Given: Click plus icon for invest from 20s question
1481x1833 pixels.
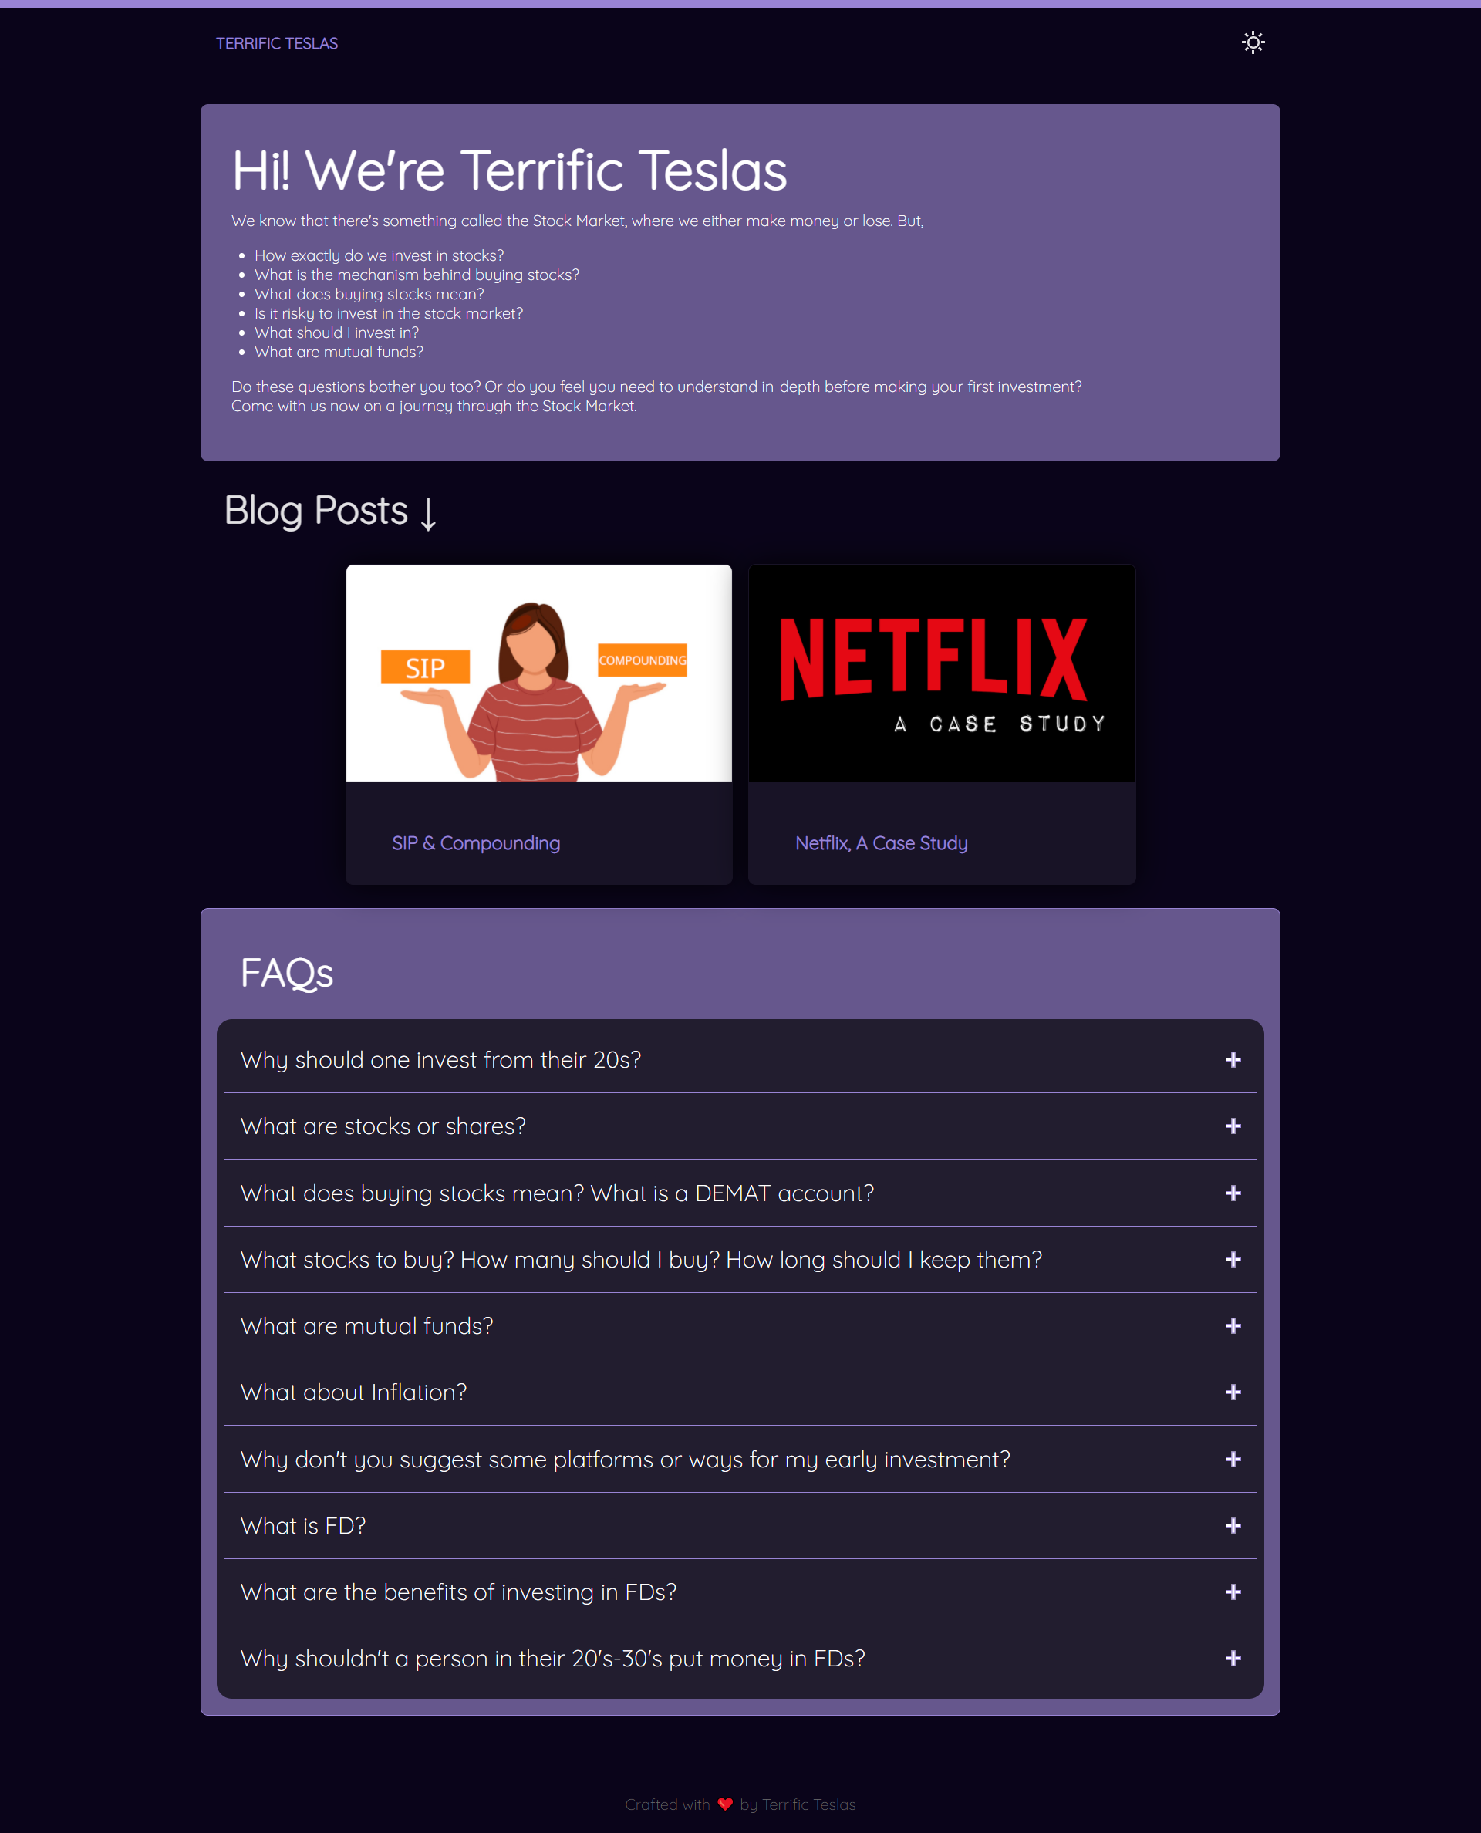Looking at the screenshot, I should [1233, 1060].
